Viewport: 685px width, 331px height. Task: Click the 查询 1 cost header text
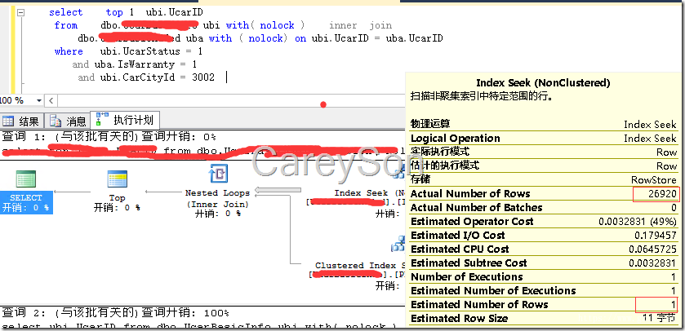pos(109,137)
